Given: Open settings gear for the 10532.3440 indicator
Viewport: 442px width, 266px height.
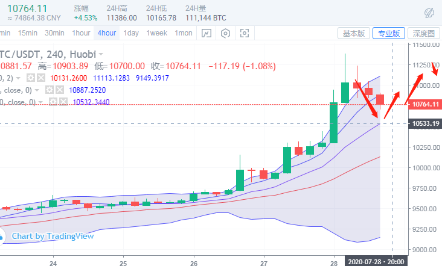Looking at the screenshot, I should click(53, 102).
